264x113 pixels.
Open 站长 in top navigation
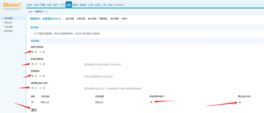110,5
